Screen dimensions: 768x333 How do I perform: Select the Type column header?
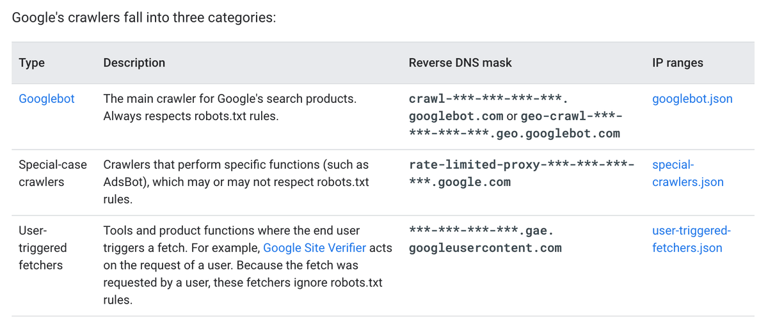pyautogui.click(x=32, y=63)
